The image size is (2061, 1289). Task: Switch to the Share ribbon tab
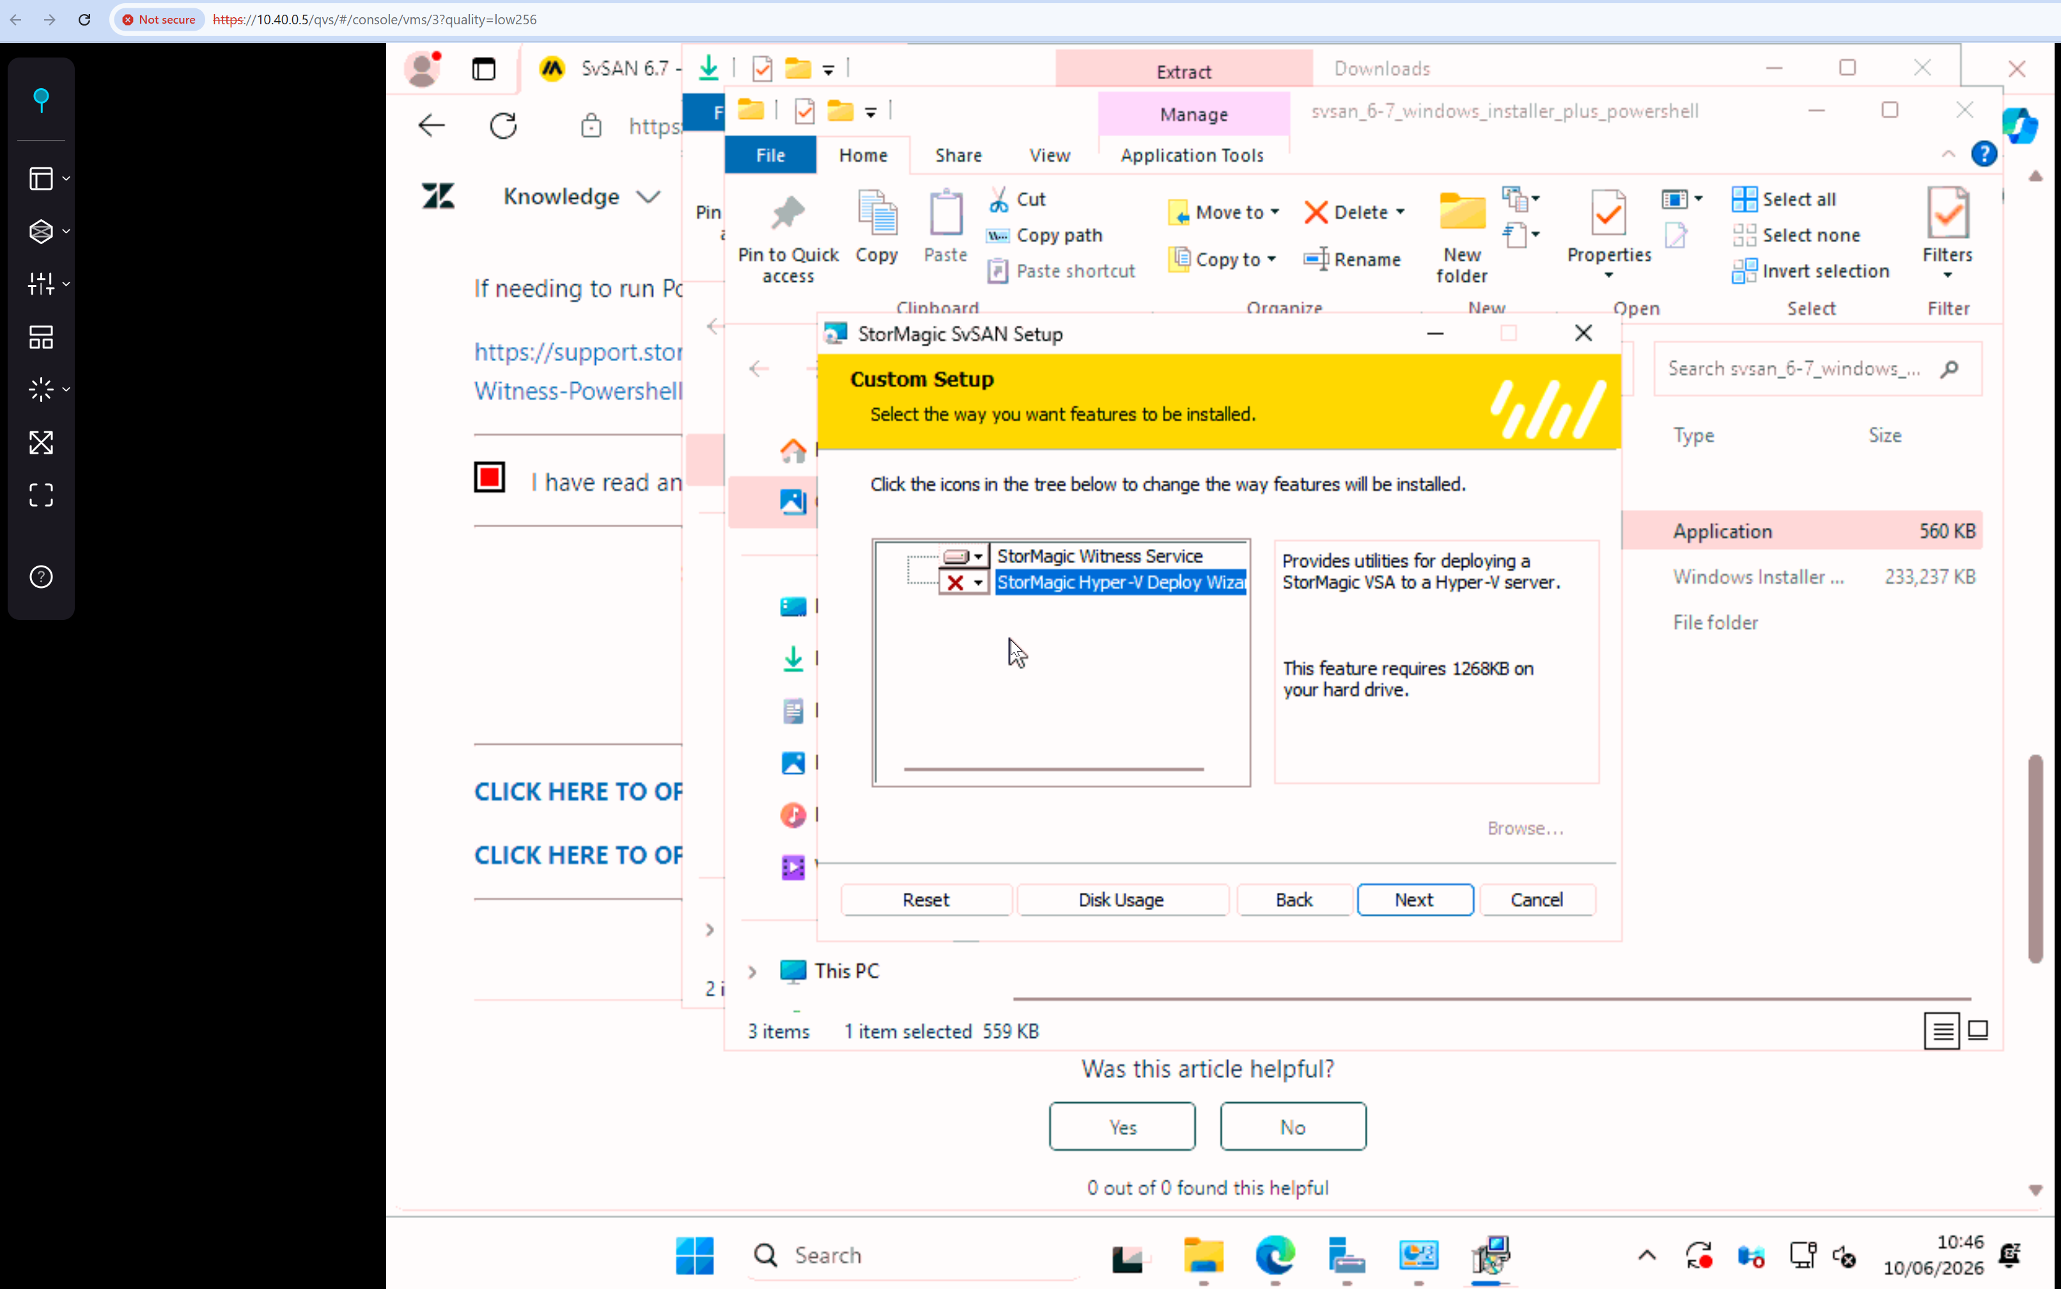(958, 155)
